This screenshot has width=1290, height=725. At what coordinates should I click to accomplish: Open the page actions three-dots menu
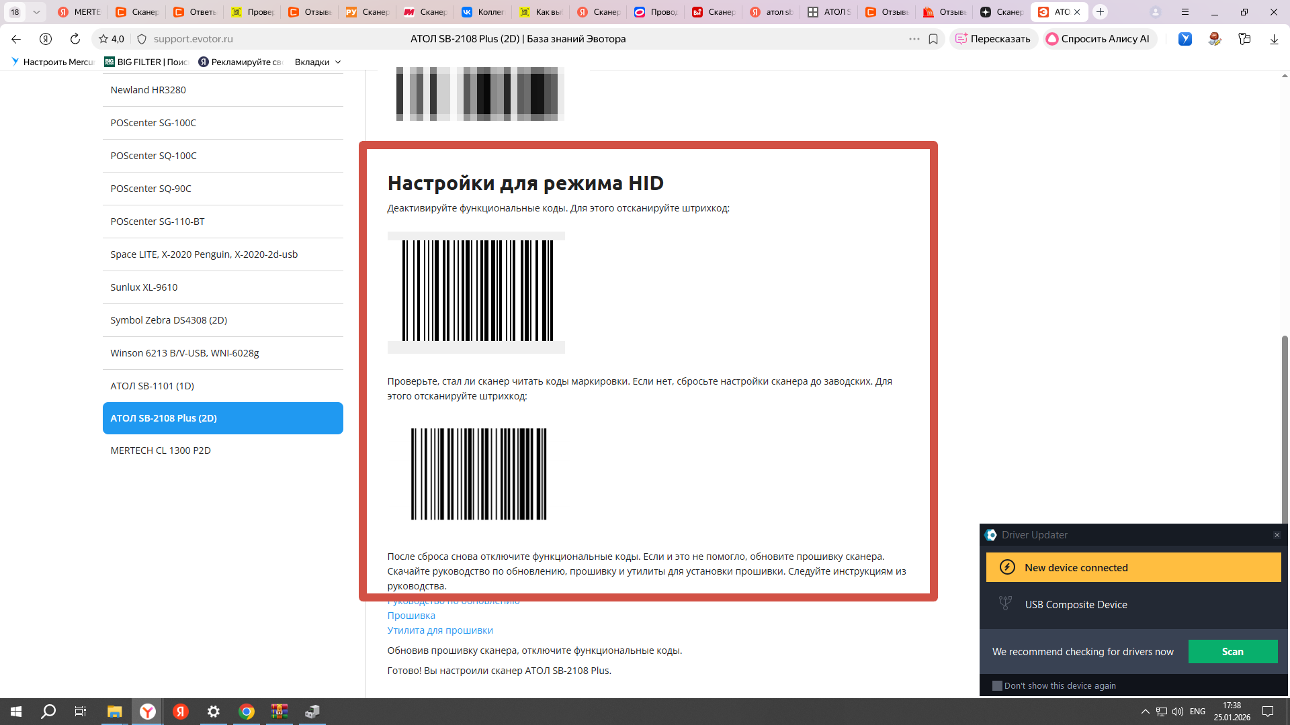point(914,39)
